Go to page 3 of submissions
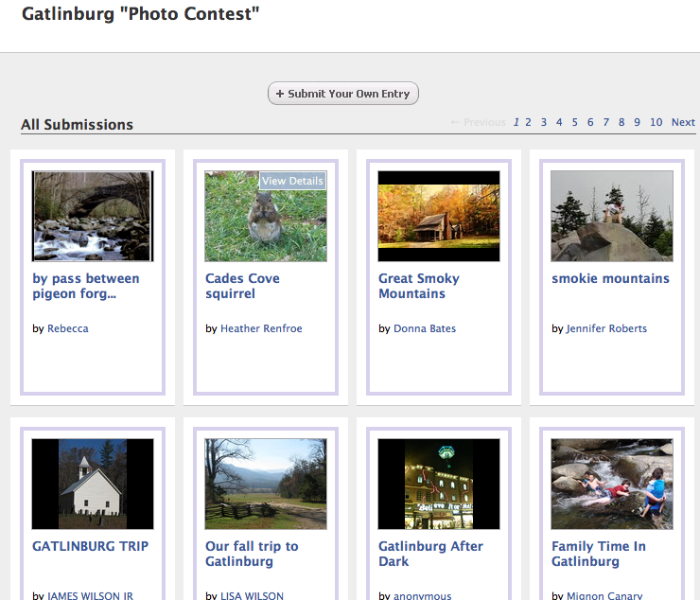 pos(544,122)
